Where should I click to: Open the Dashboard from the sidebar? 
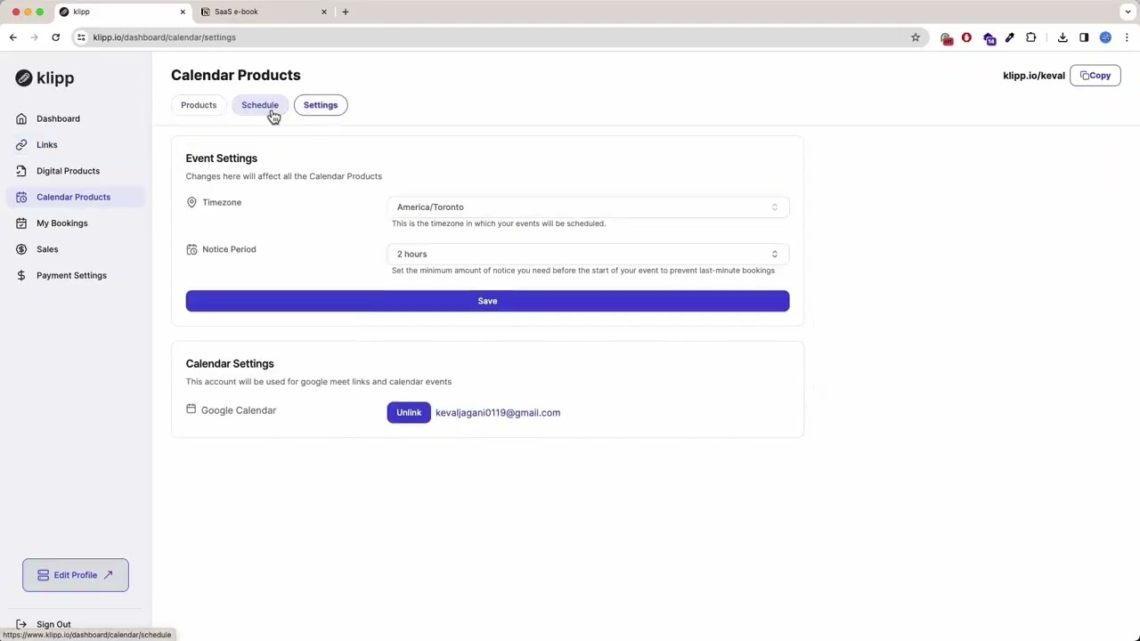[58, 118]
